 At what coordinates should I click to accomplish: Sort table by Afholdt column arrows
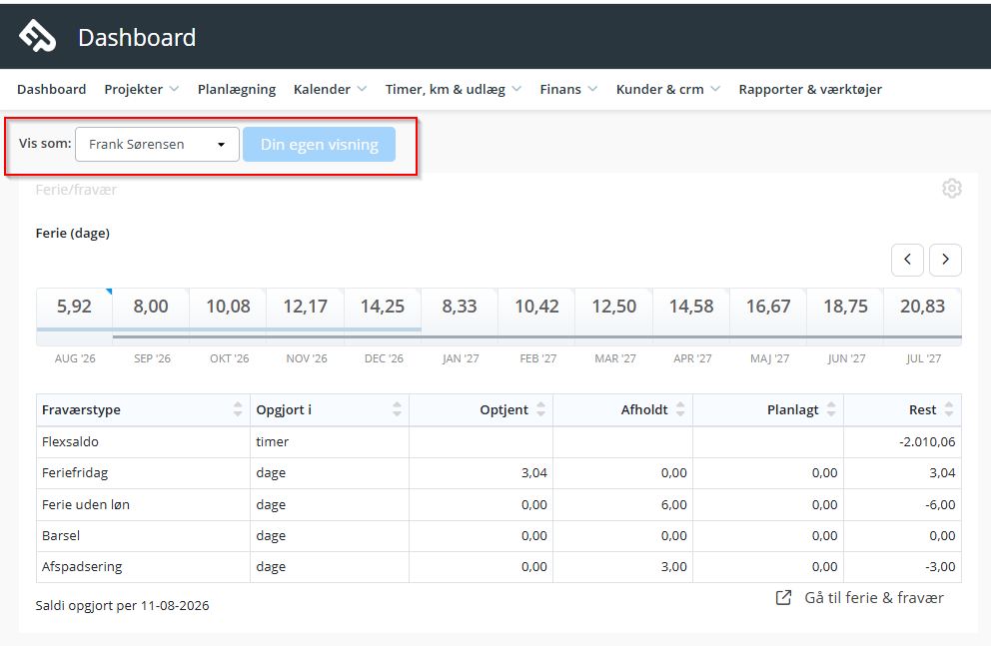(x=680, y=409)
